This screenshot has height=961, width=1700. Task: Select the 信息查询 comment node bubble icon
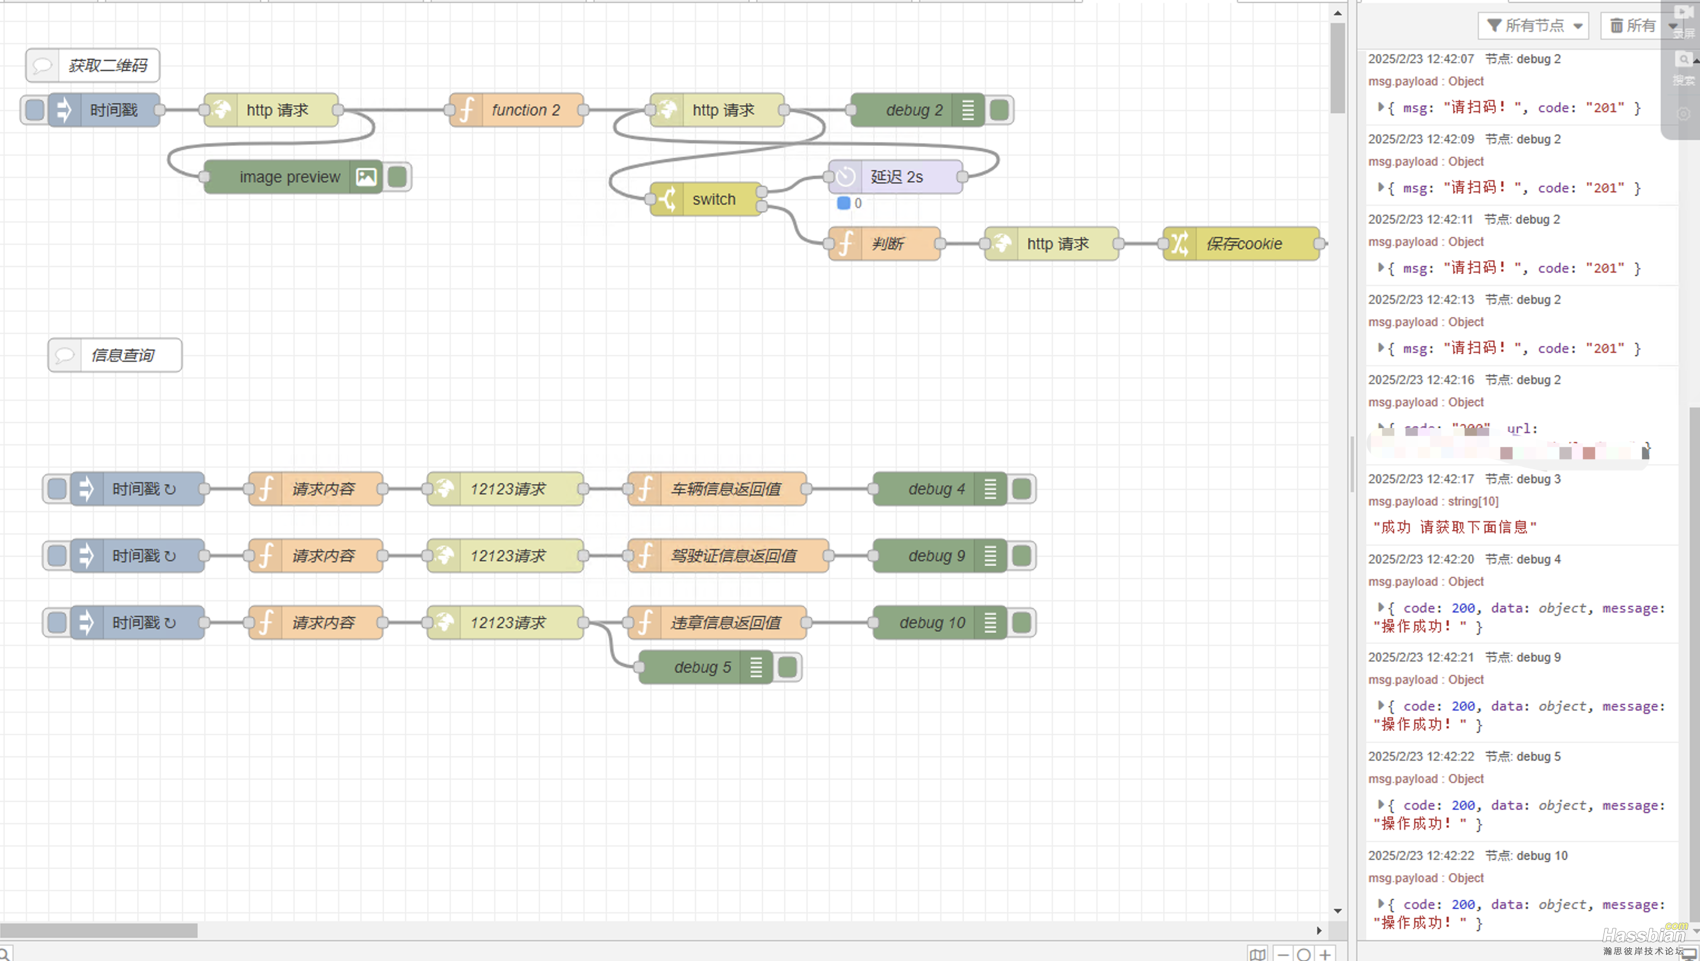click(x=65, y=355)
